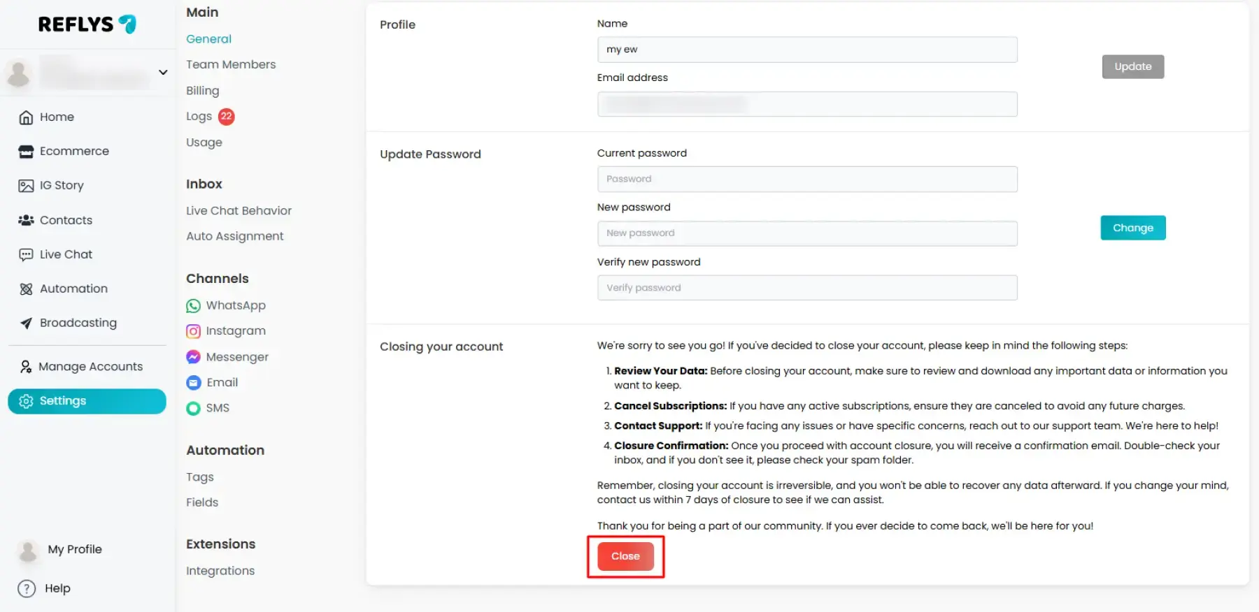Viewport: 1259px width, 612px height.
Task: Click the Live Chat bubble icon
Action: click(26, 254)
